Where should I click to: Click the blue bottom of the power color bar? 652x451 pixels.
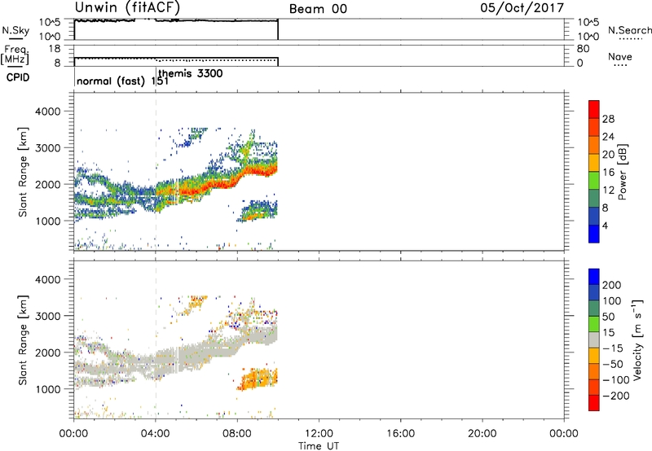tap(594, 234)
